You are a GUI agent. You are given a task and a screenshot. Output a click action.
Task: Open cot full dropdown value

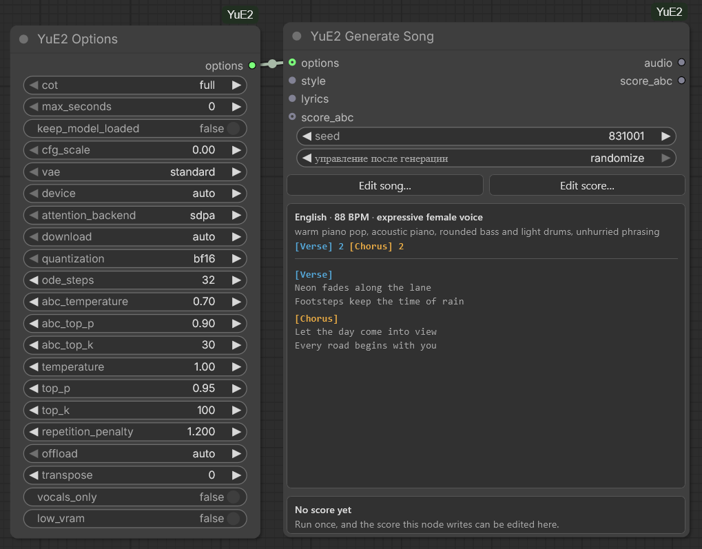[207, 85]
